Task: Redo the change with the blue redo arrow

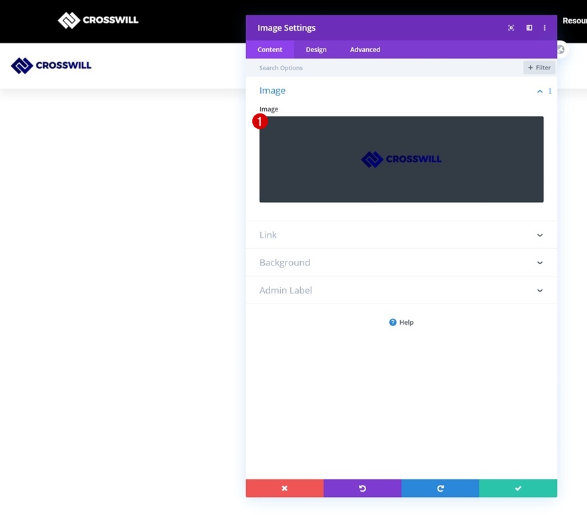Action: pyautogui.click(x=440, y=488)
